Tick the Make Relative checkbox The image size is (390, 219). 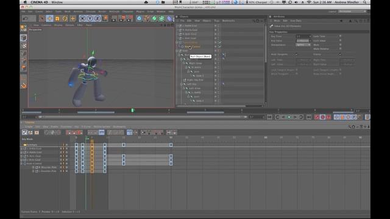click(x=340, y=49)
